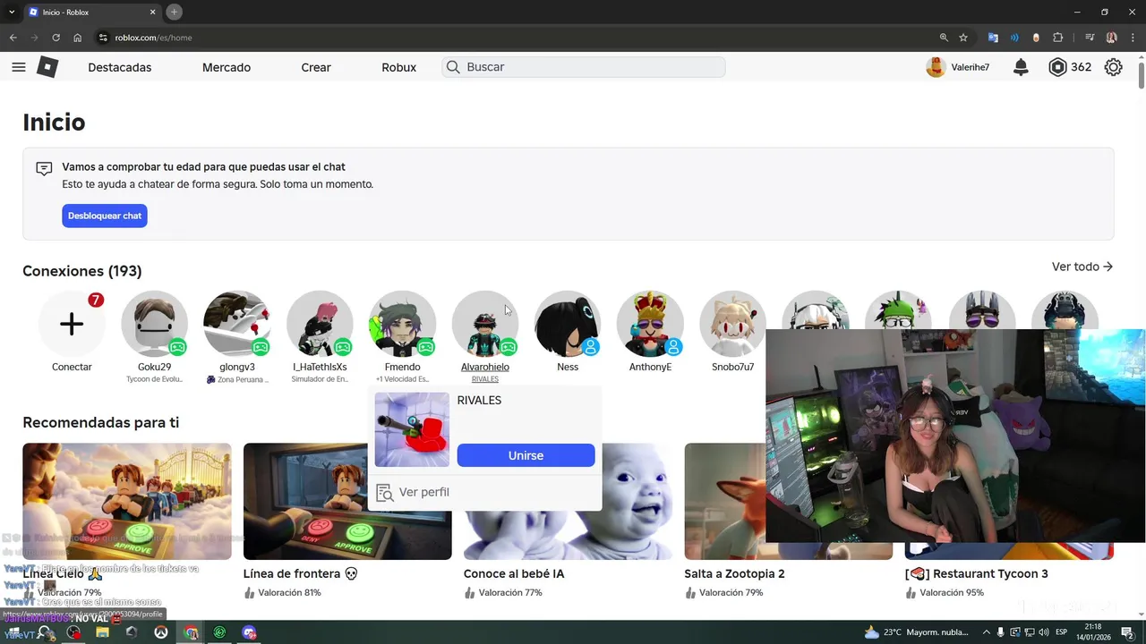Open Fmendo's avatar
This screenshot has height=644, width=1146.
[x=402, y=324]
